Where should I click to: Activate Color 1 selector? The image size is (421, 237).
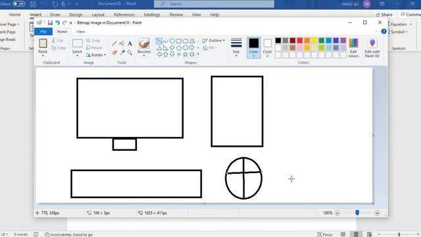tap(253, 48)
